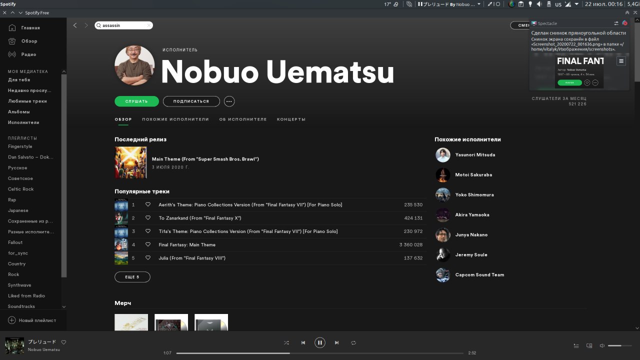
Task: Seek in the track progress bar
Action: coord(320,353)
